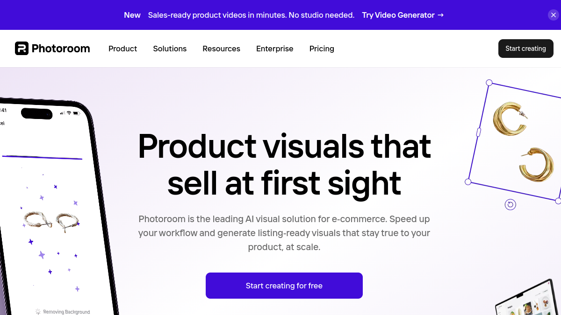
Task: Click the Photoroom logo icon
Action: [22, 49]
